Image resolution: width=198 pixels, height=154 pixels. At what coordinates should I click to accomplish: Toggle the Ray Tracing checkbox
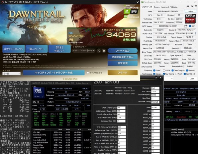coord(164,74)
